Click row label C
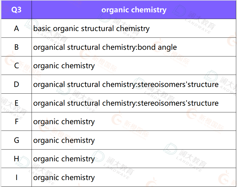This screenshot has height=187, width=237. pyautogui.click(x=17, y=66)
